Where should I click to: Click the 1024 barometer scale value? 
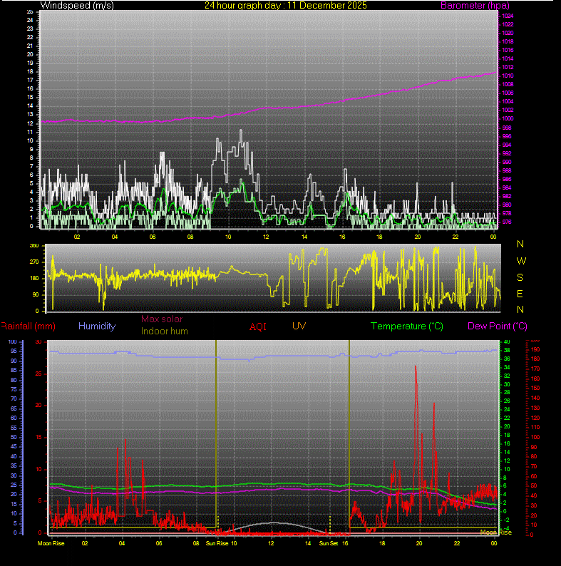click(x=508, y=16)
